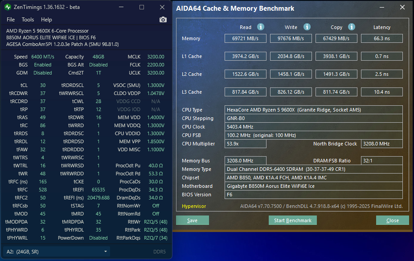Minimize the ZenTimings window
The image size is (414, 261).
[121, 7]
